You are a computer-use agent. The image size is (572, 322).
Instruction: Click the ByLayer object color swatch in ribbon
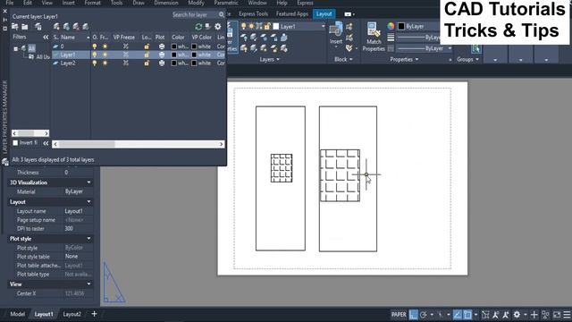pos(401,26)
